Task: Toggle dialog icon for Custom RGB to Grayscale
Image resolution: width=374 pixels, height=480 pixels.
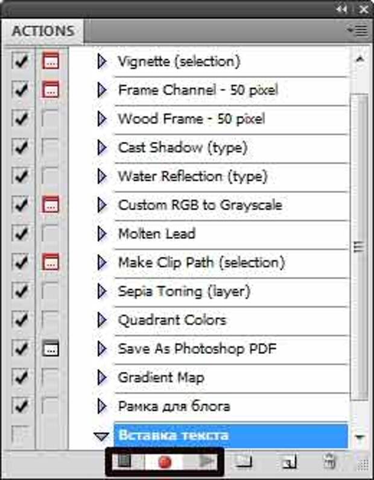Action: 51,204
